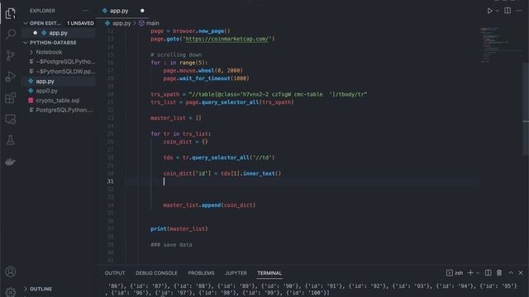Screen dimensions: 529x297
Task: Click the '### save data' comment
Action: pyautogui.click(x=171, y=245)
